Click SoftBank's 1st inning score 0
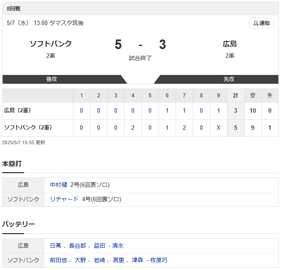Image resolution: width=281 pixels, height=270 pixels. (x=81, y=128)
